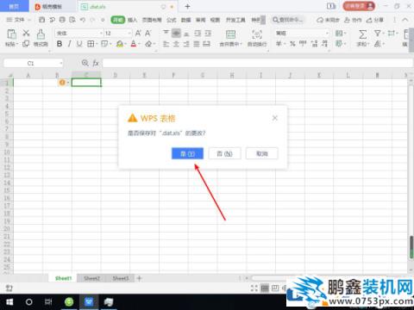Close the WPS dialog with X
Screen dimensions: 414x310
pos(275,118)
